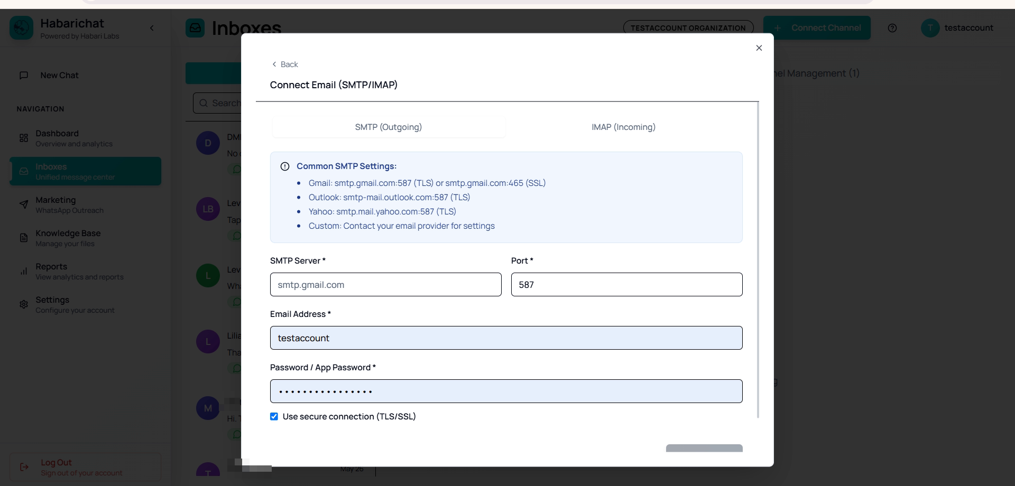1015x486 pixels.
Task: Close the Connect Email dialog
Action: coord(759,48)
